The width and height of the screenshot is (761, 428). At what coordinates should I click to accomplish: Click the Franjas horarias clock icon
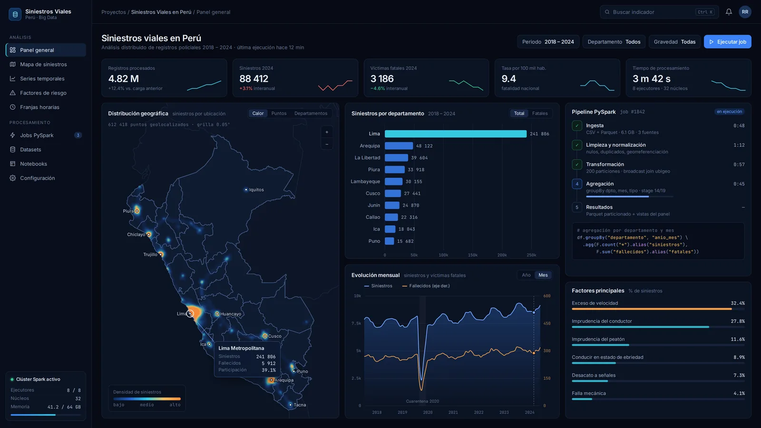tap(13, 107)
